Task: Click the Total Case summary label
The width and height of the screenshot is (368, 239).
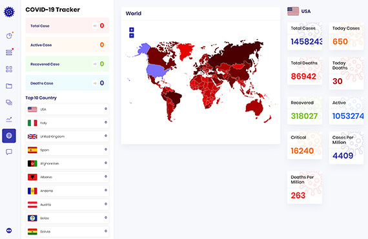Action: coord(40,26)
